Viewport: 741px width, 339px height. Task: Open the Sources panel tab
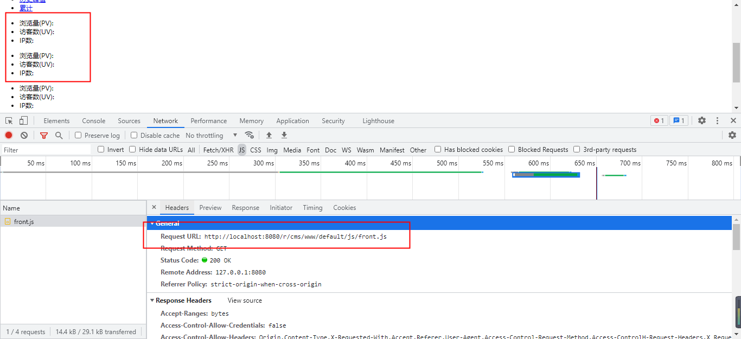pos(129,121)
